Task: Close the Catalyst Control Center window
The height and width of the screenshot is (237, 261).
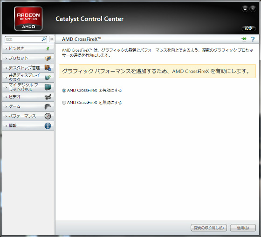Action: [253, 9]
